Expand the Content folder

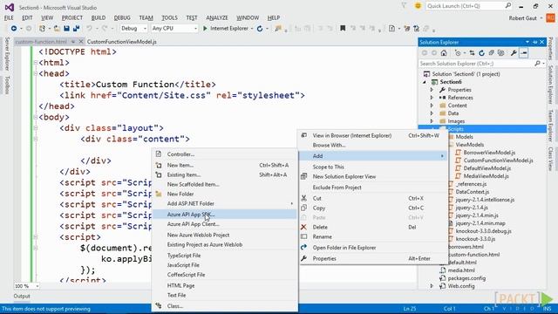pos(432,106)
